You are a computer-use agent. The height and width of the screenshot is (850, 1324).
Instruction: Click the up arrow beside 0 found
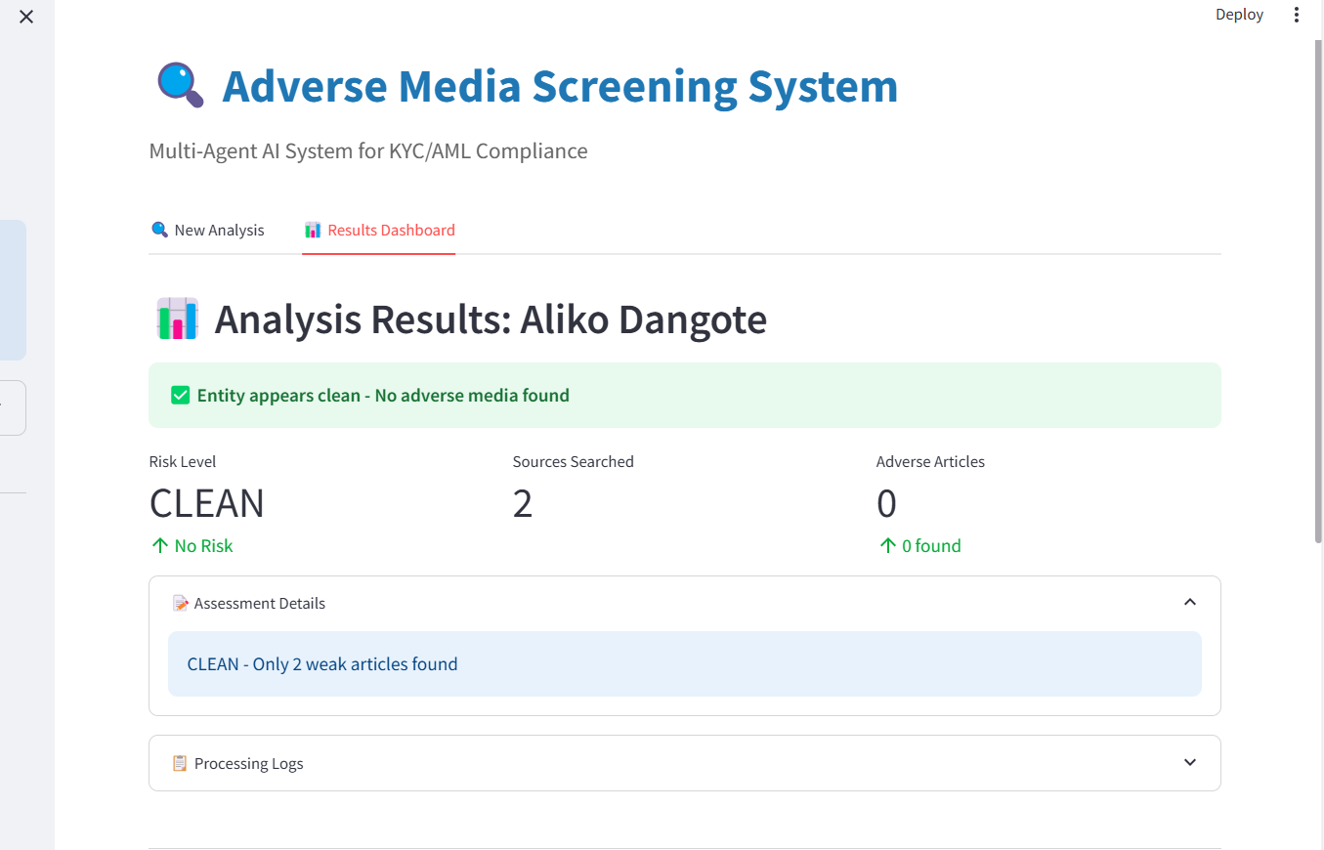click(x=887, y=545)
